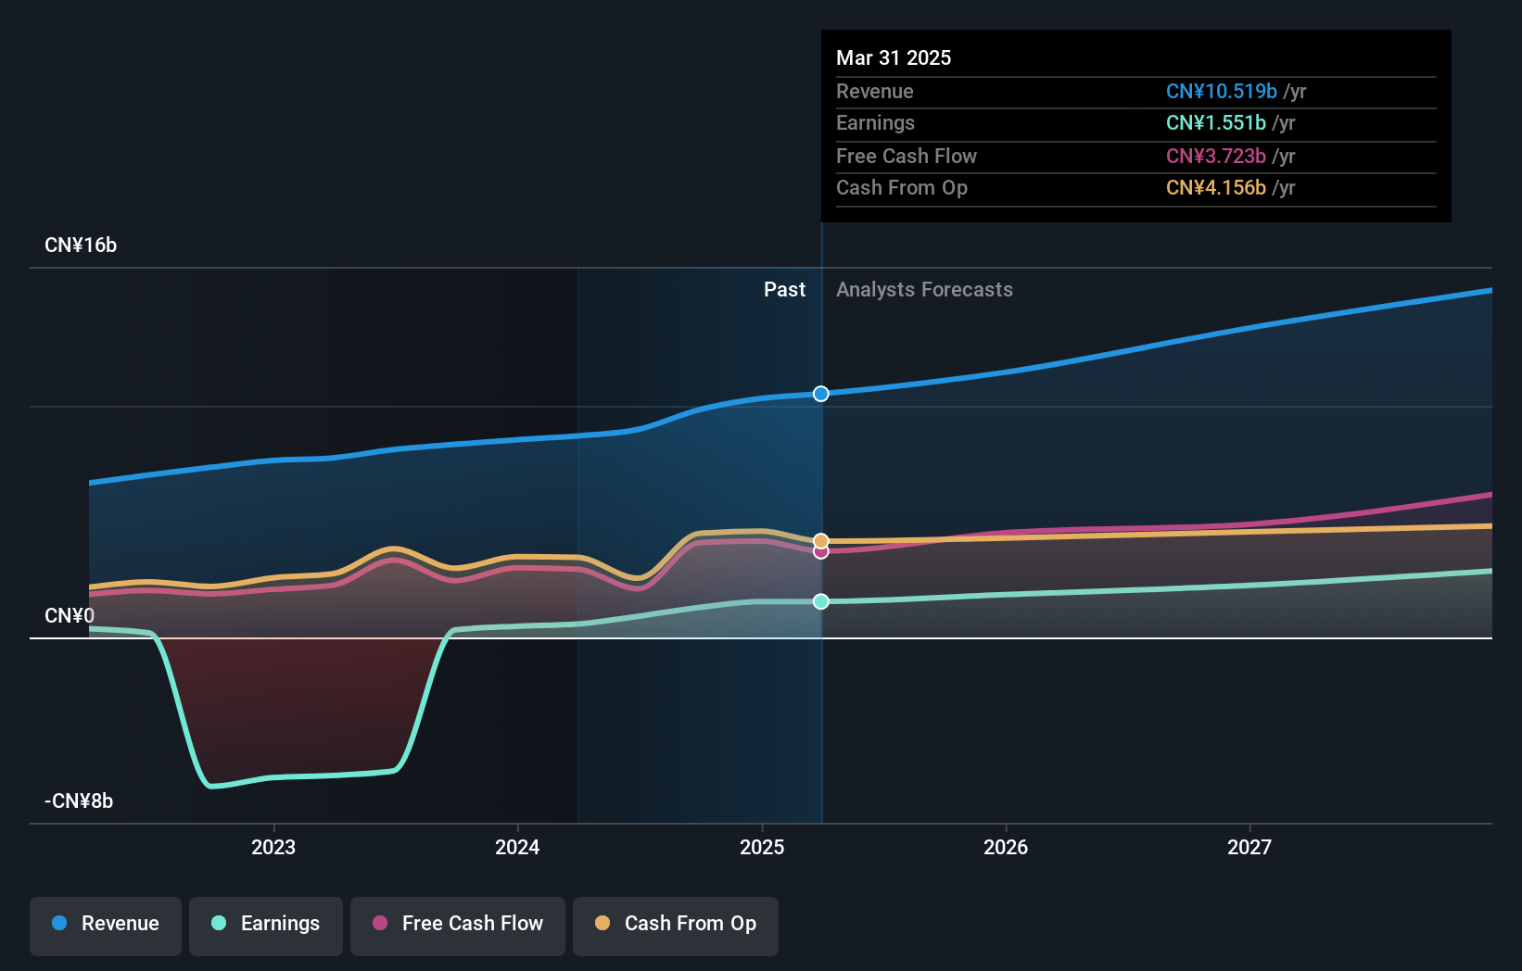Click the Analysts Forecasts label
The height and width of the screenshot is (971, 1522).
pyautogui.click(x=924, y=290)
